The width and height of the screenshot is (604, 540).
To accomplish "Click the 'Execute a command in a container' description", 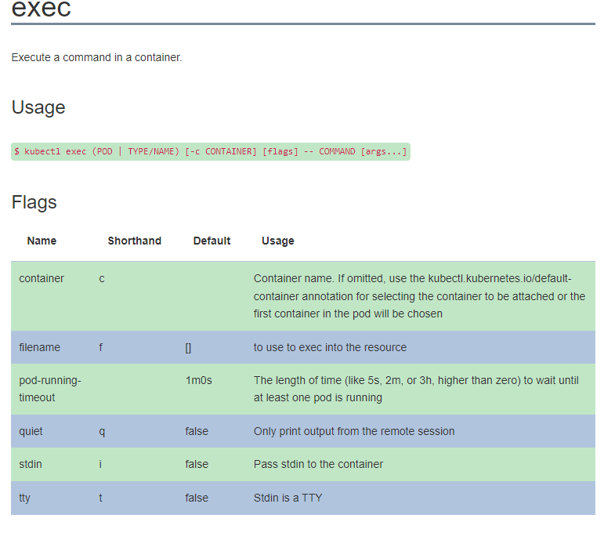I will click(x=96, y=57).
